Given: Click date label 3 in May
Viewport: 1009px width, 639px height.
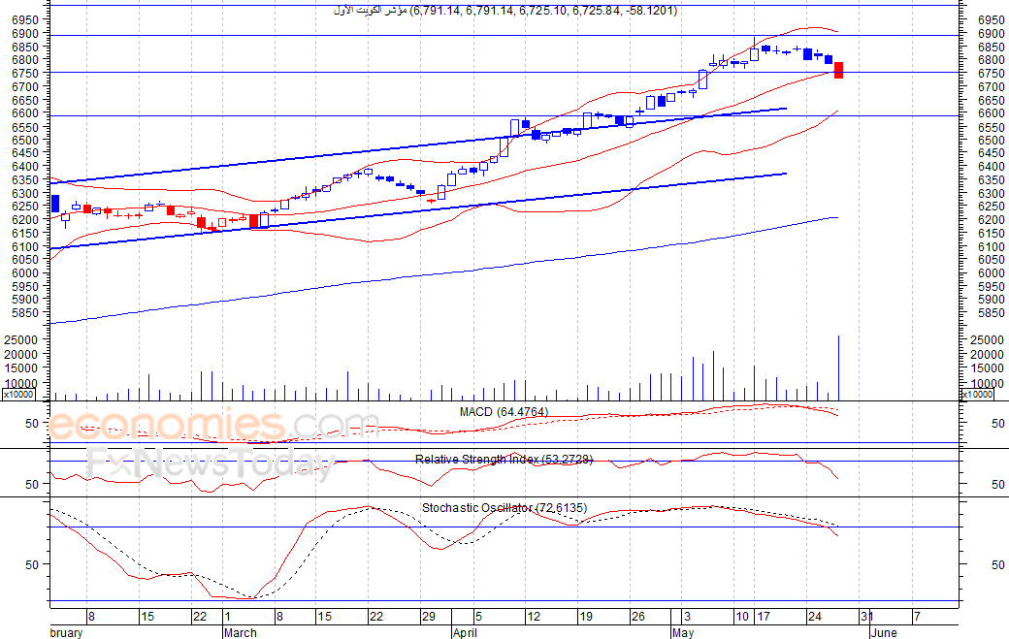Looking at the screenshot, I should [687, 617].
